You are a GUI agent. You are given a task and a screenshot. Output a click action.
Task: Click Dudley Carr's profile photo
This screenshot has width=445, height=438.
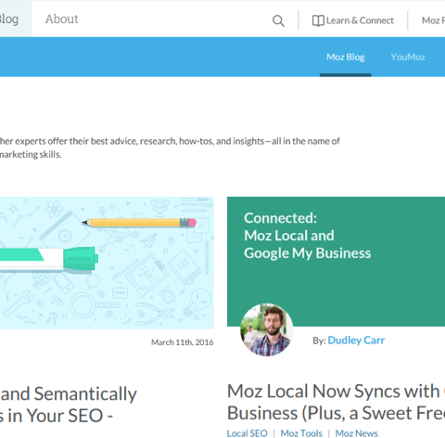267,329
